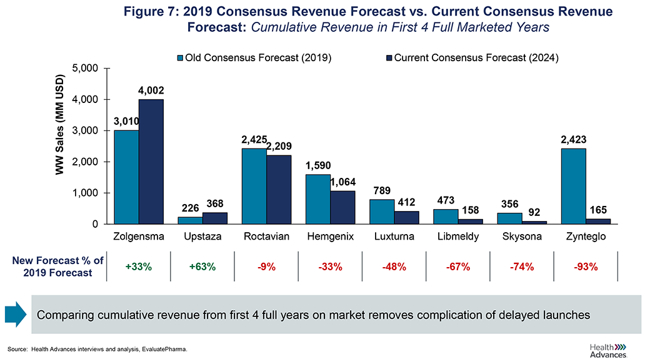Viewport: 645px width, 362px height.
Task: Click the '2,423' data label
Action: (x=573, y=140)
